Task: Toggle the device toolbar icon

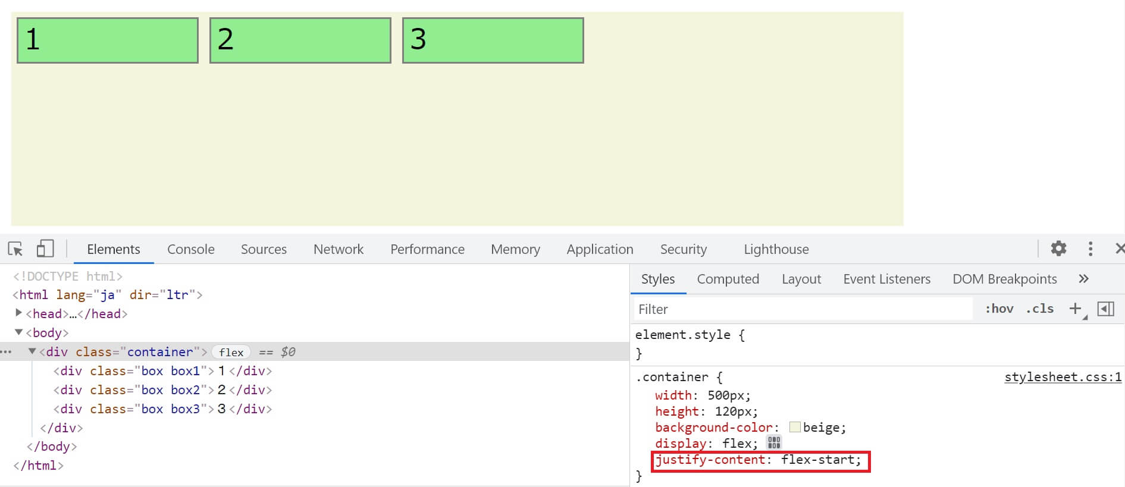Action: pyautogui.click(x=45, y=249)
